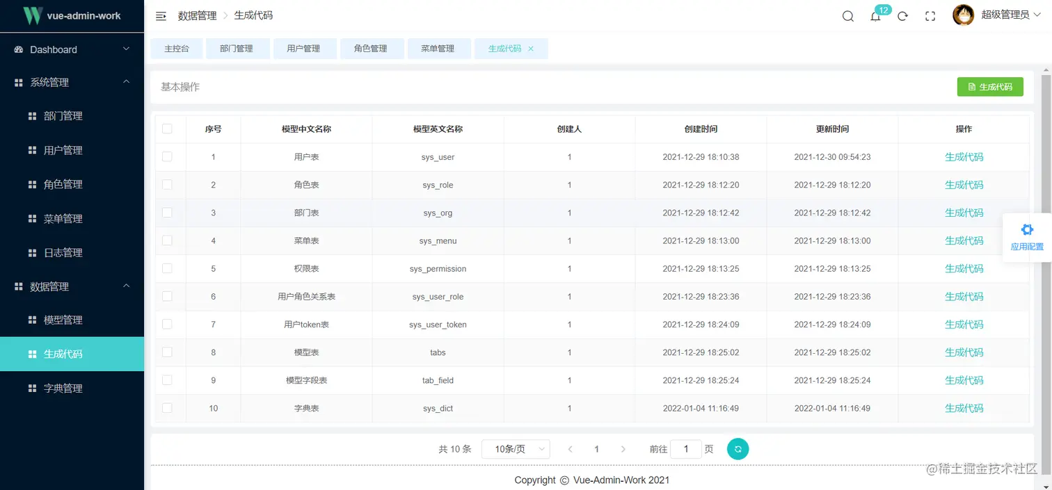Check the 字典表 row checkbox

click(x=167, y=407)
